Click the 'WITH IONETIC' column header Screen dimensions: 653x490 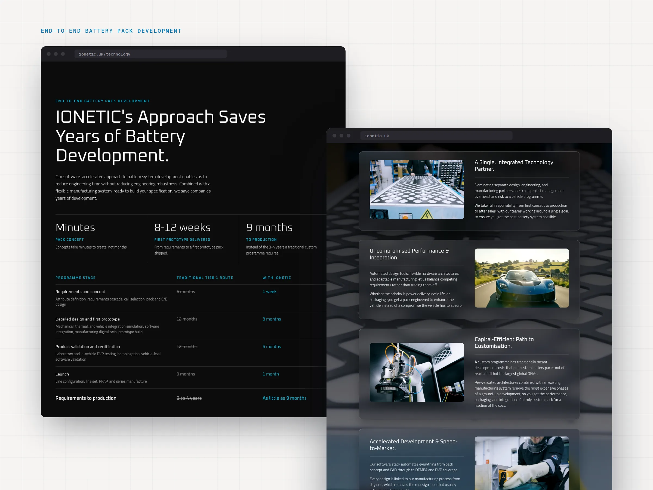(x=277, y=278)
